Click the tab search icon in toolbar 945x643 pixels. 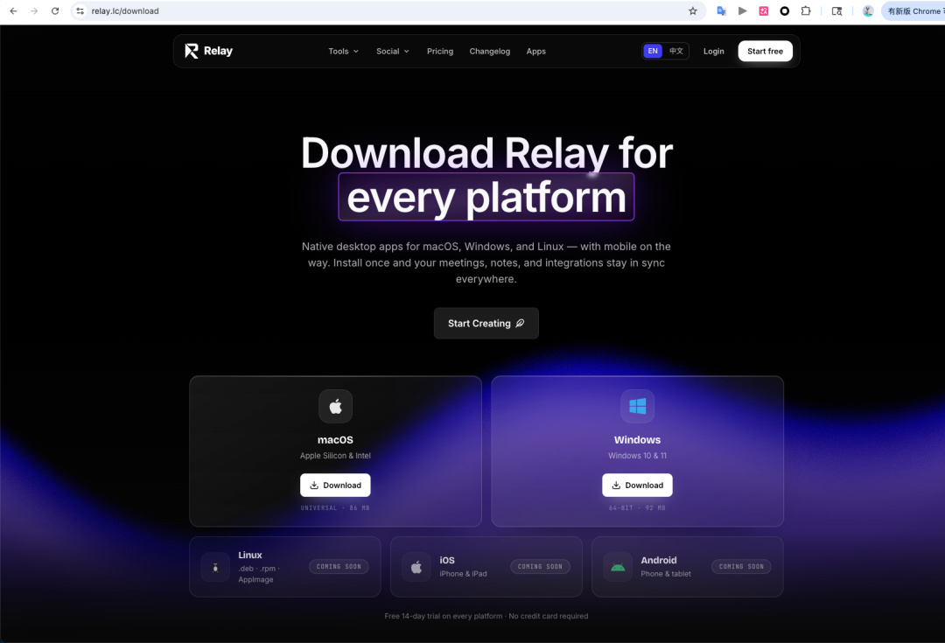(836, 10)
